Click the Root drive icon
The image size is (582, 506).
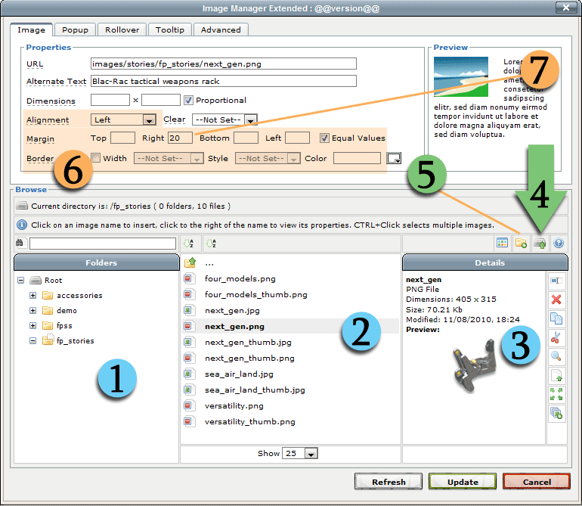(x=36, y=280)
